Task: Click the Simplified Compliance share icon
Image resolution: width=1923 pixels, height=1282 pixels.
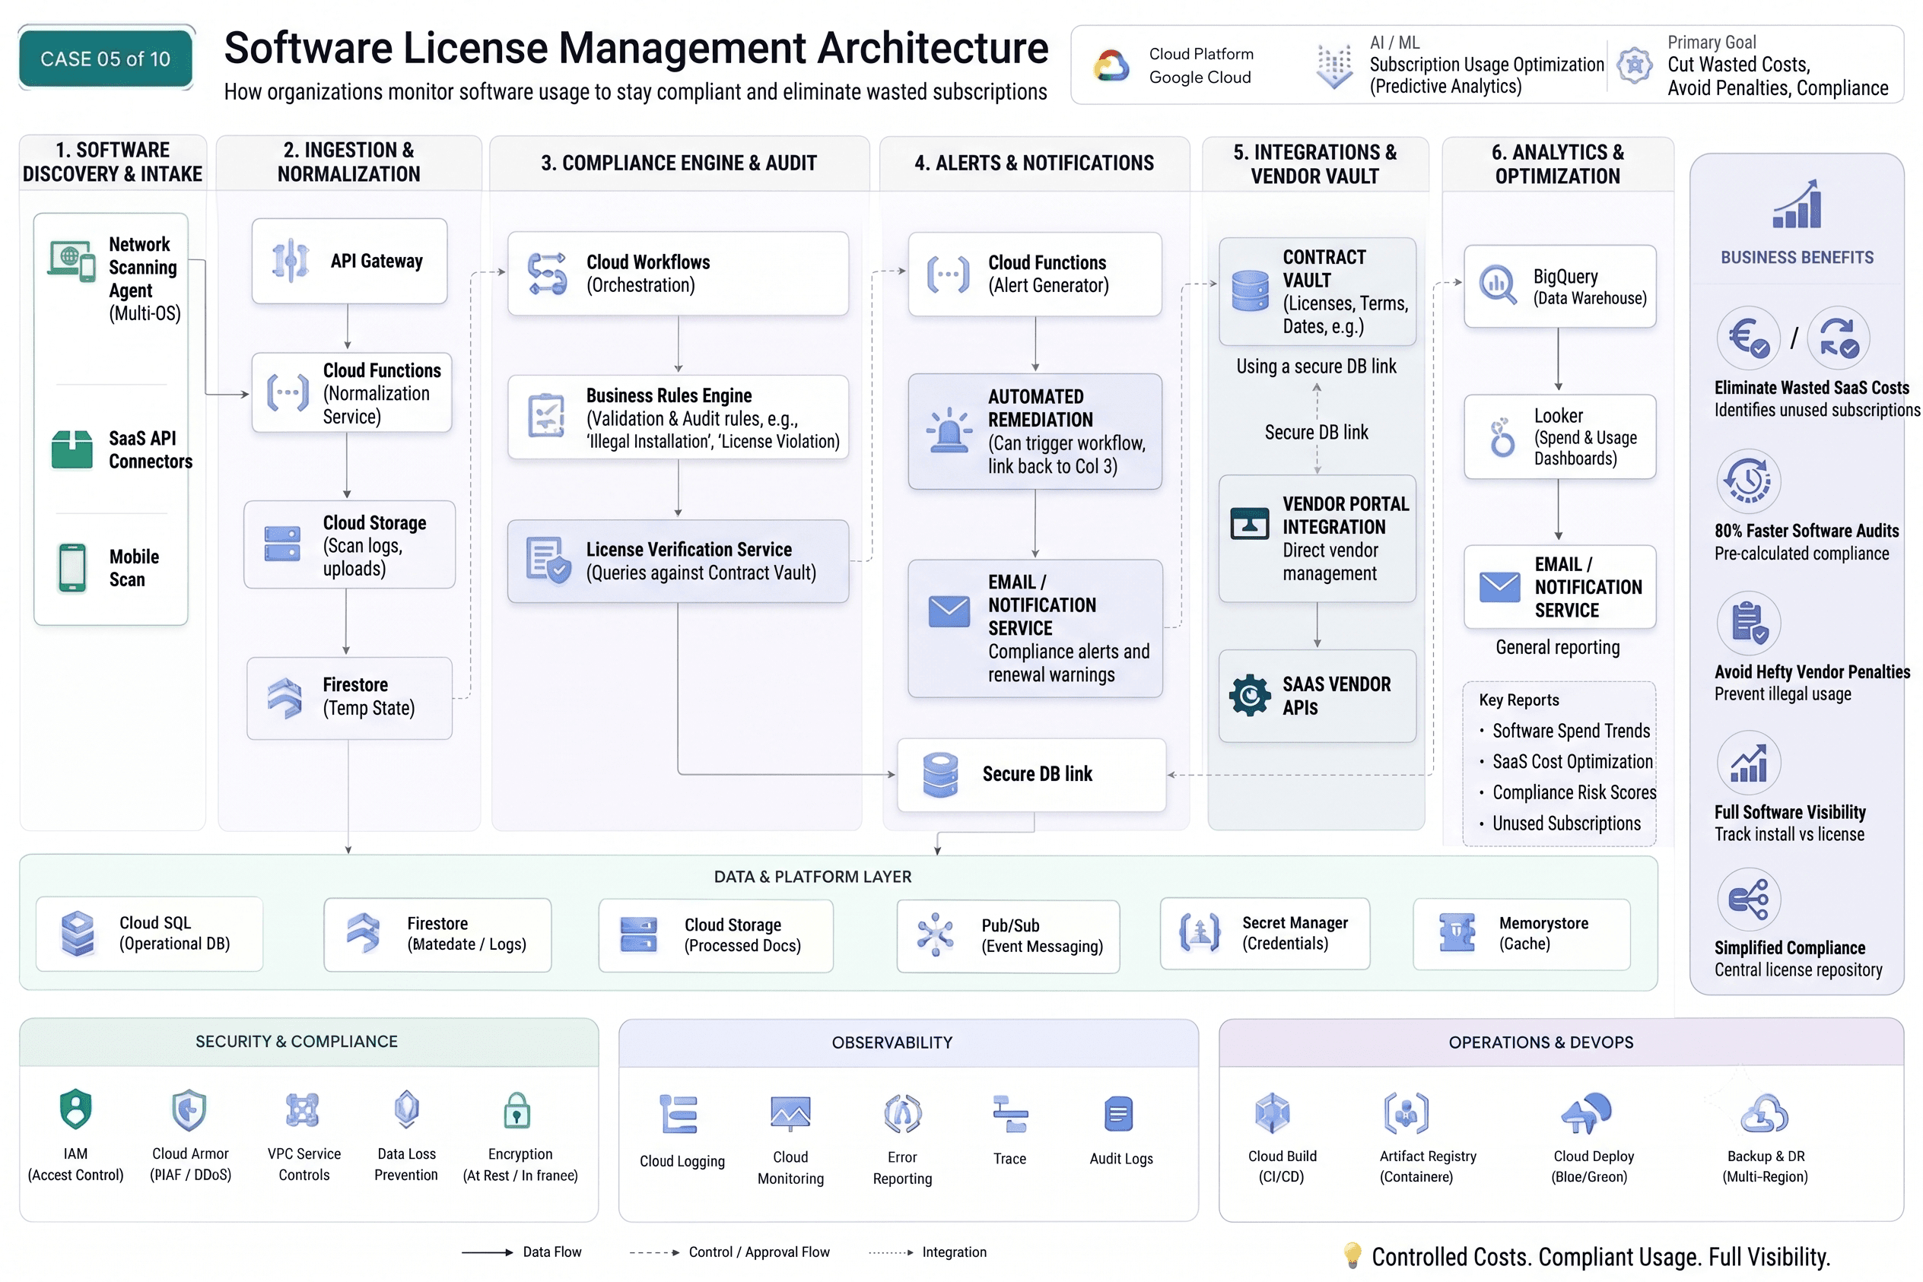Action: [x=1749, y=900]
